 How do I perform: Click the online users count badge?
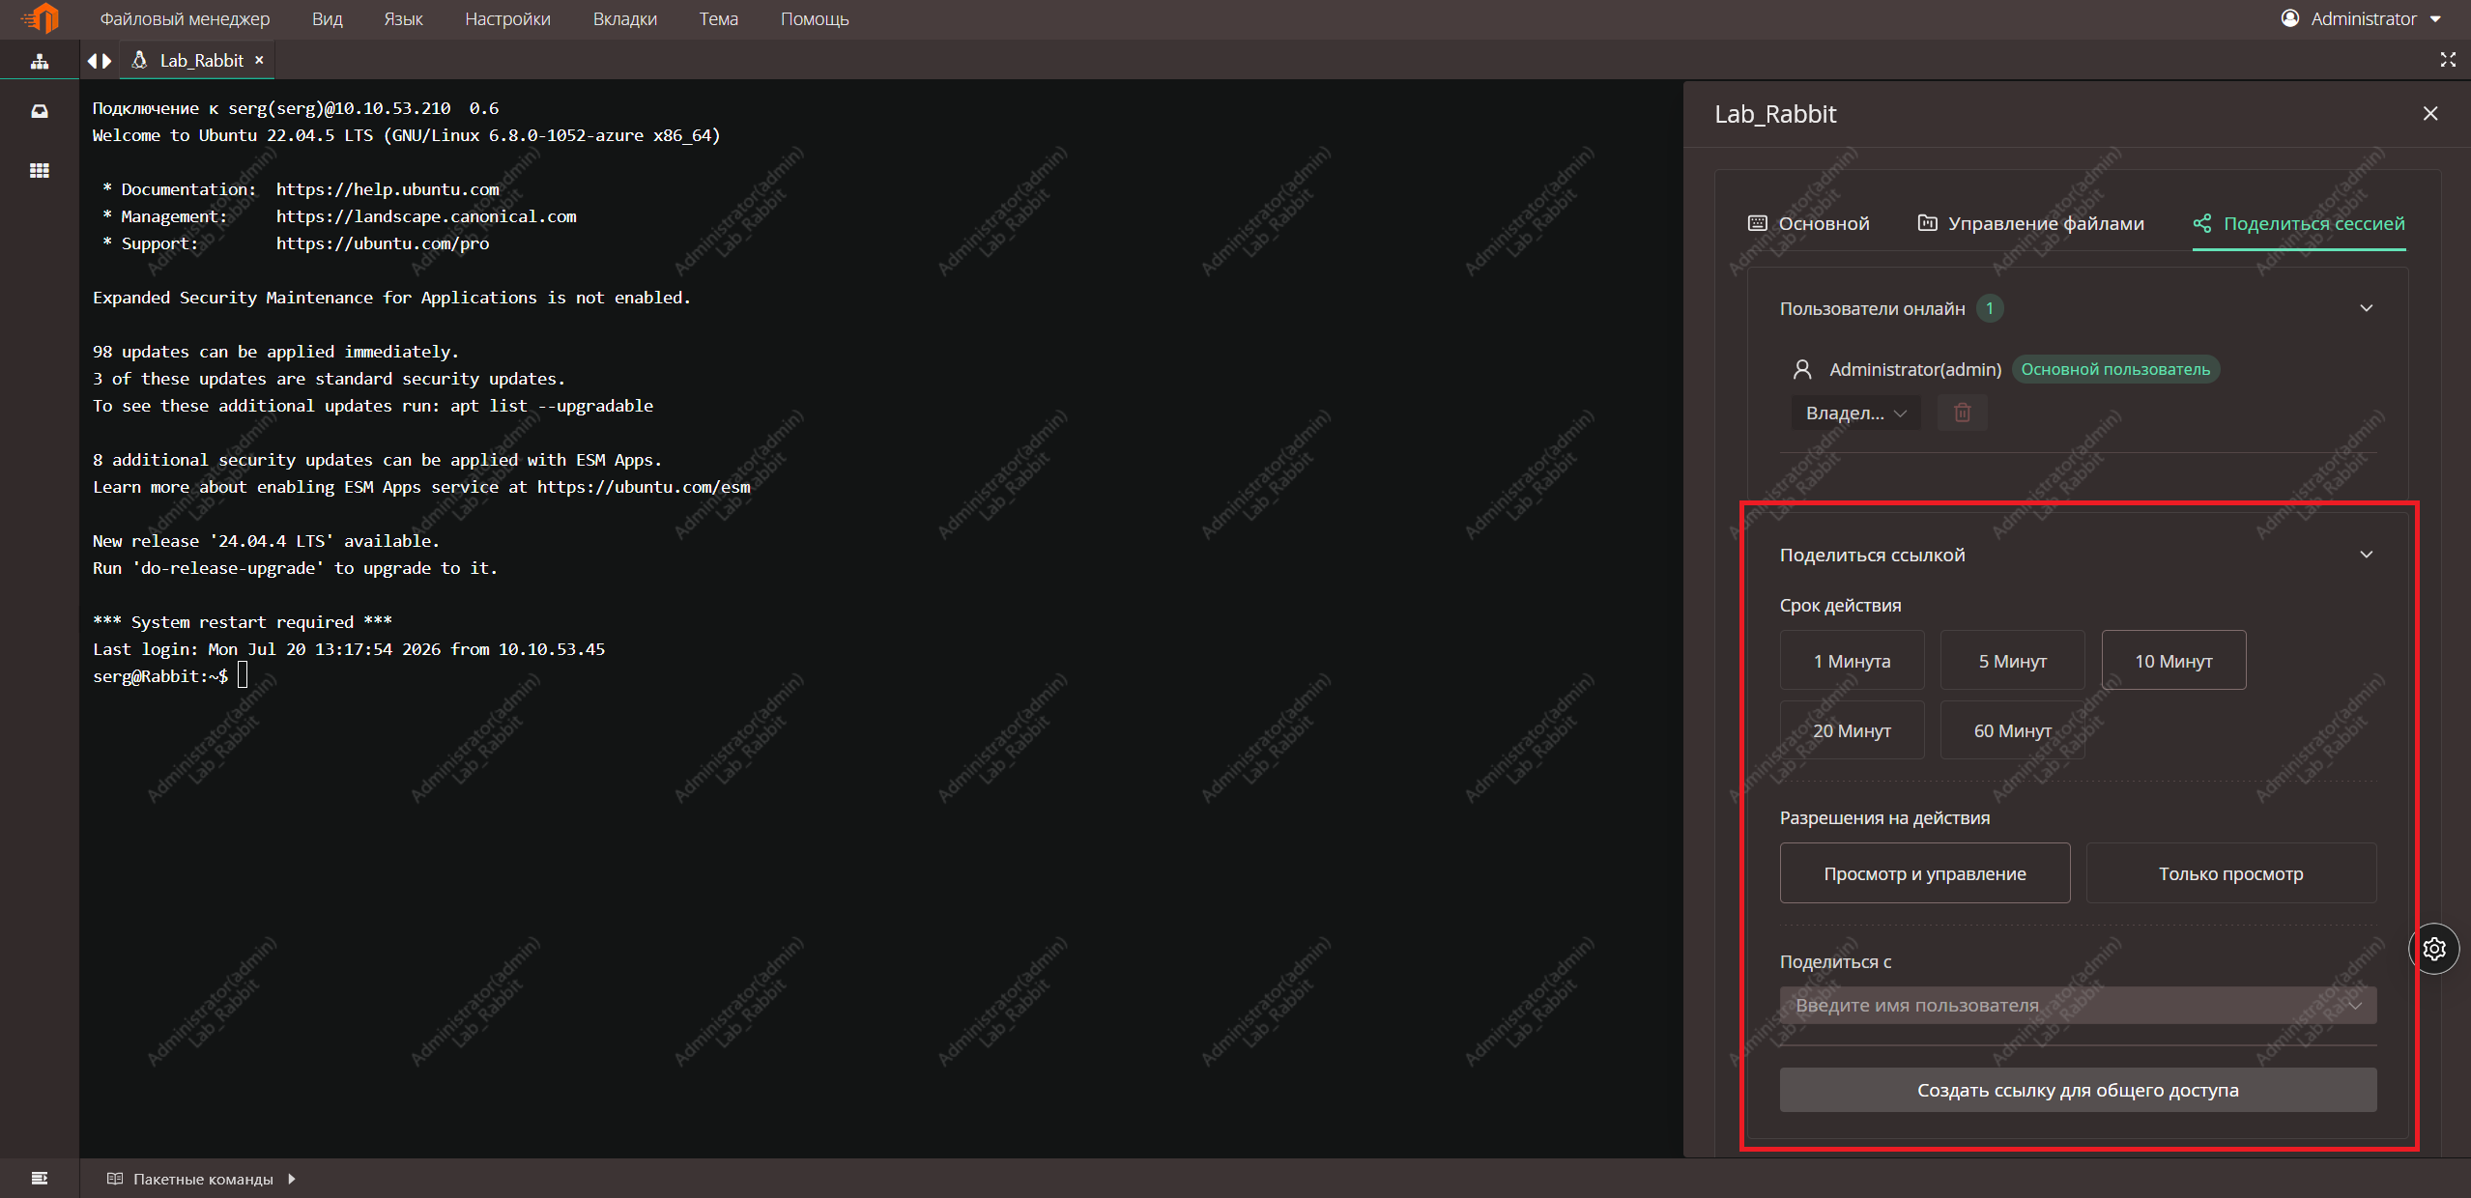click(x=1990, y=308)
